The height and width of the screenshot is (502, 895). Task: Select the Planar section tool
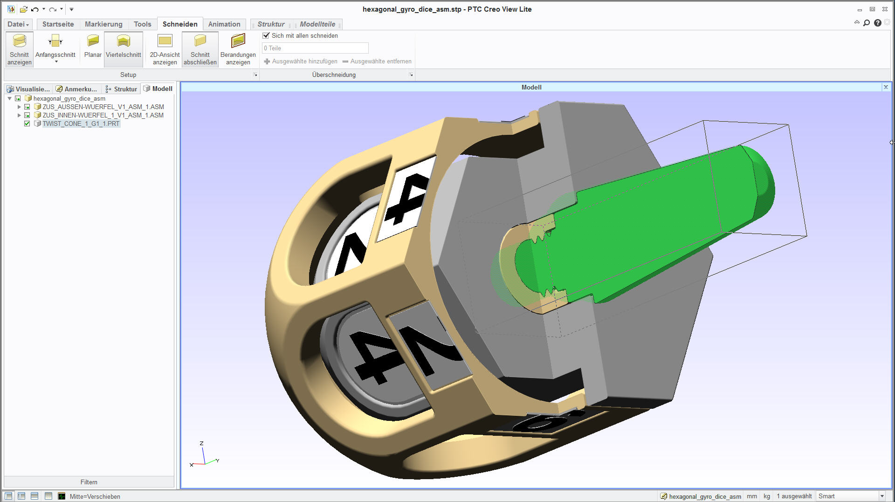(93, 47)
